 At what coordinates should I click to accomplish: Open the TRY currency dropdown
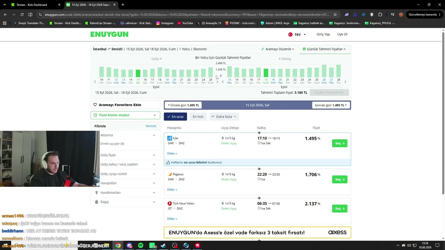297,34
